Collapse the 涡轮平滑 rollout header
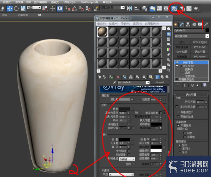Screen dimensions: 211x177 [191, 95]
